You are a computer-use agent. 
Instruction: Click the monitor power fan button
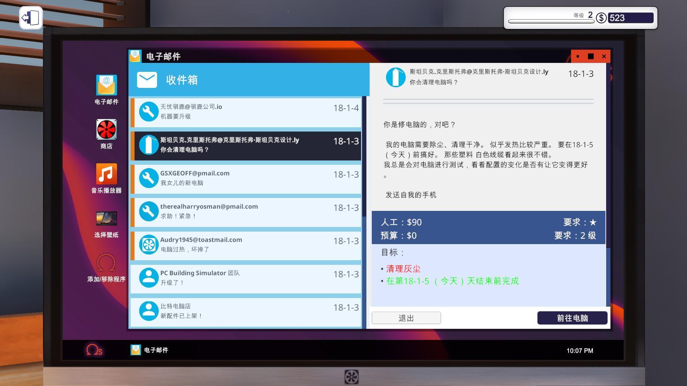point(351,377)
